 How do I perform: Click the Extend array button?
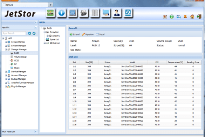click(x=75, y=34)
